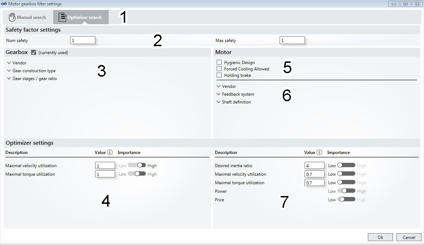Toggle gearbox Maximal torque utilization importance
424x245 pixels.
coord(137,174)
